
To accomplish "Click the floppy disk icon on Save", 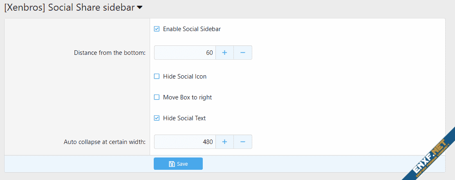I will click(172, 164).
